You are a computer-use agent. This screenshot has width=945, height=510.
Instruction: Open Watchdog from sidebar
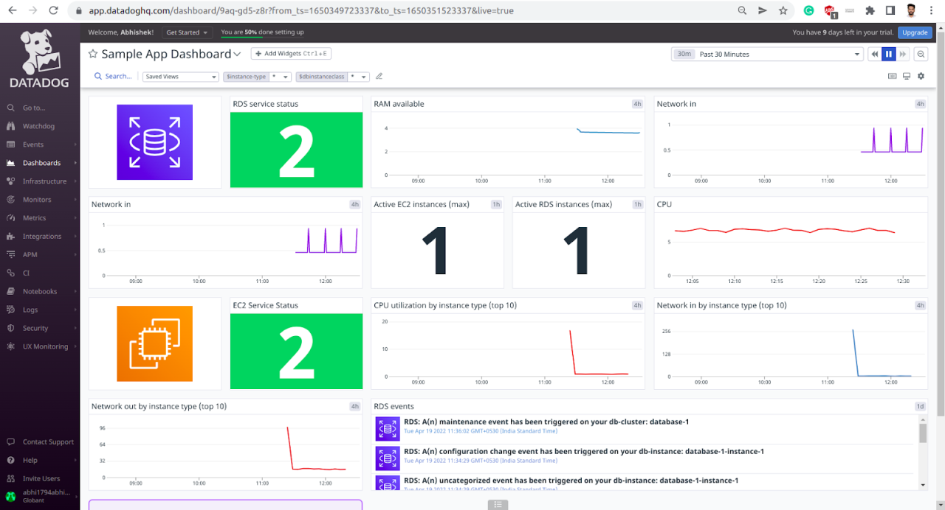coord(40,126)
